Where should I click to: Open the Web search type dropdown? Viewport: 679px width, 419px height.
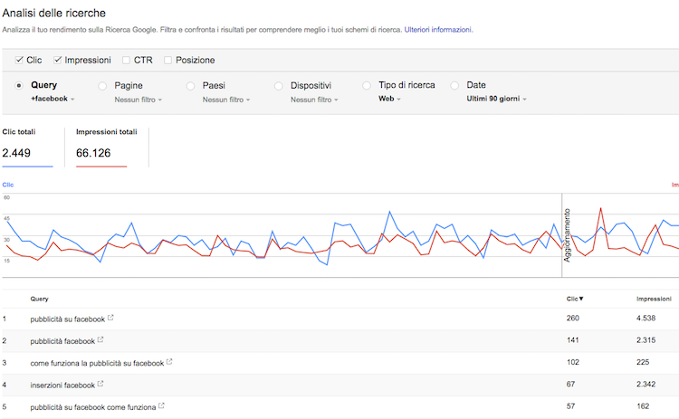point(389,99)
